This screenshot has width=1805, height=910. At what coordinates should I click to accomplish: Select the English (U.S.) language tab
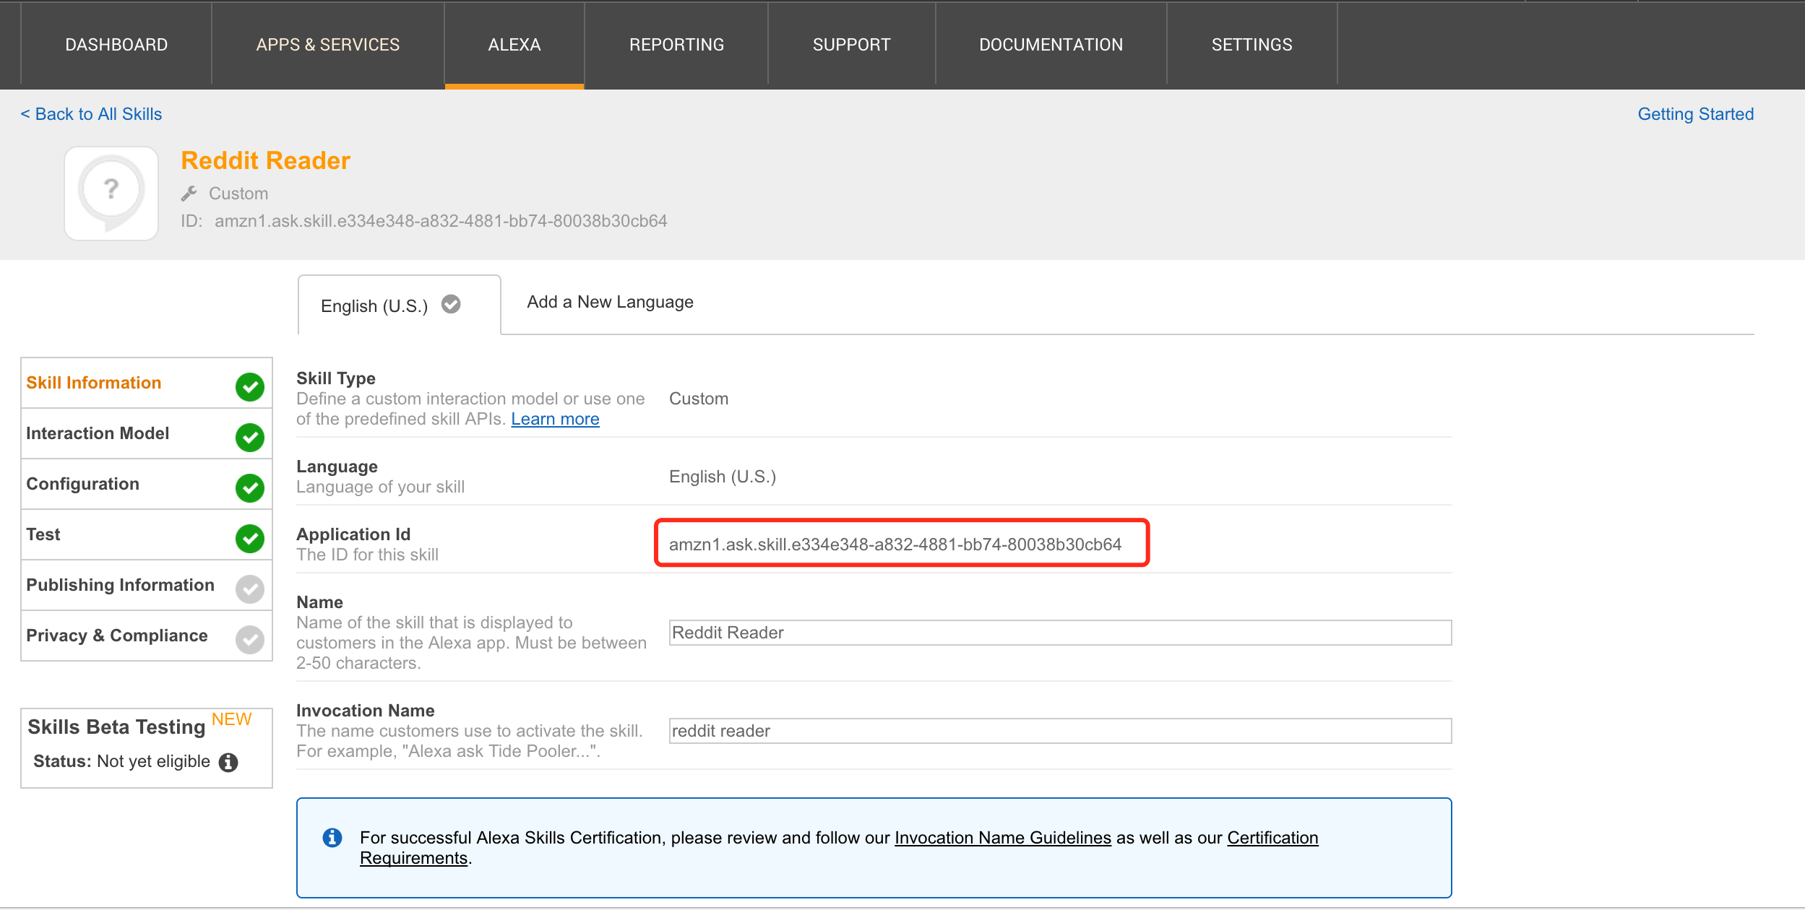click(x=399, y=305)
